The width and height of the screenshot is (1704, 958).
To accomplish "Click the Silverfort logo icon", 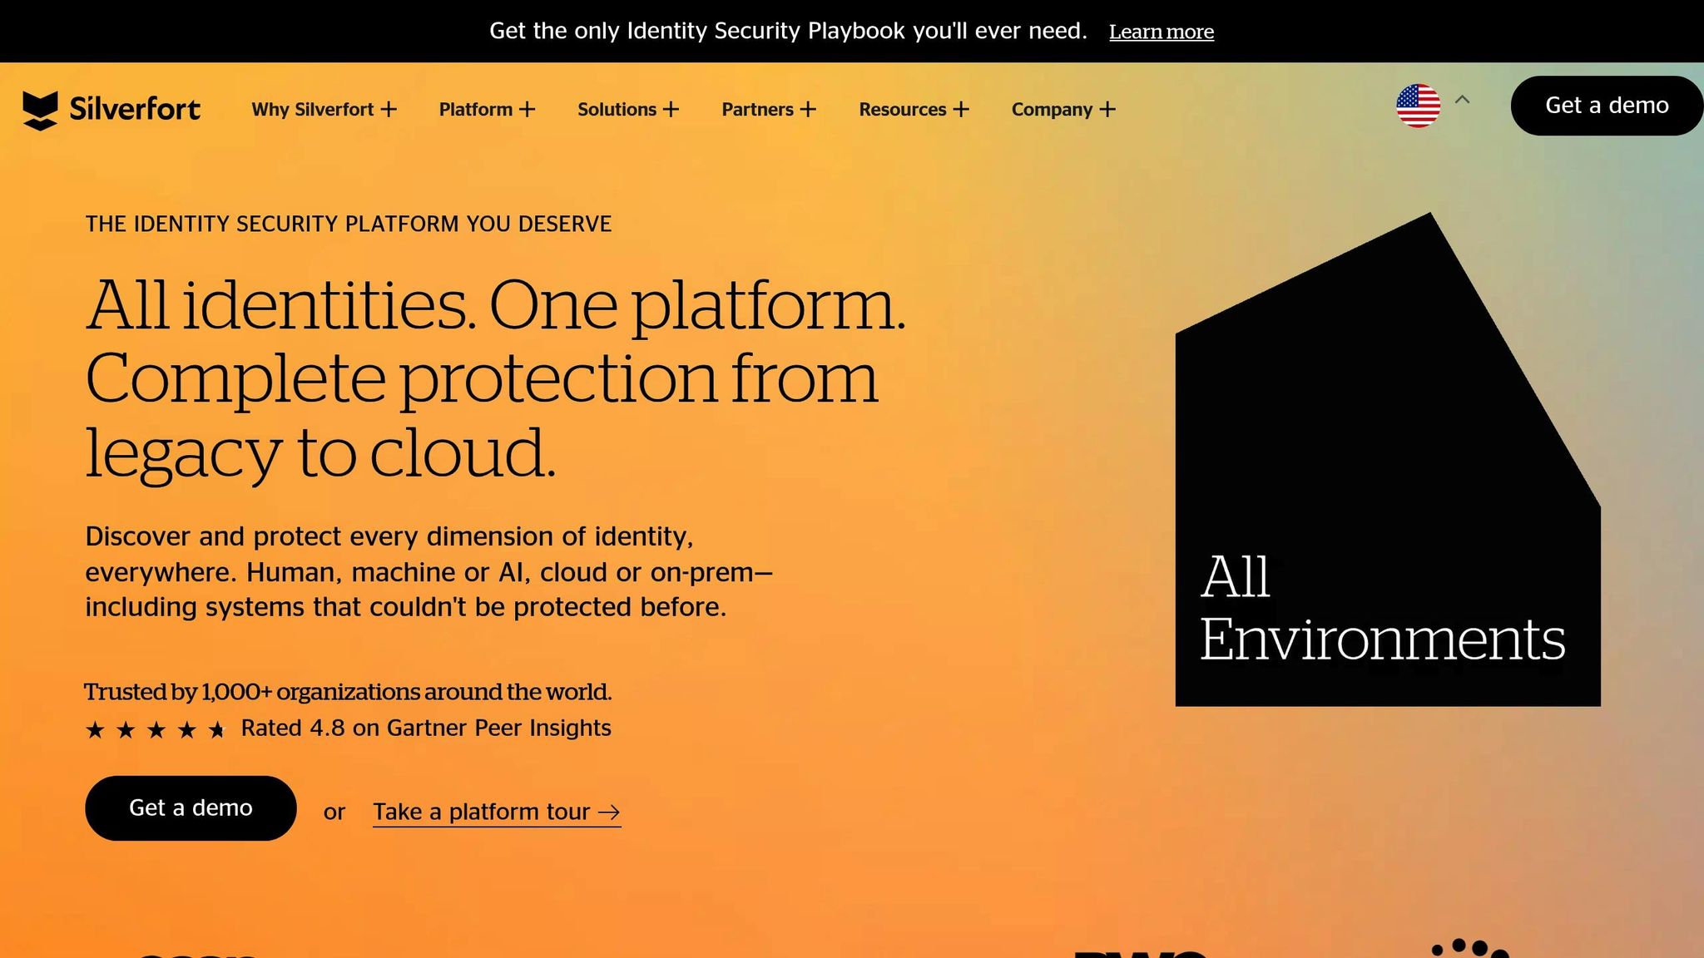I will tap(40, 110).
